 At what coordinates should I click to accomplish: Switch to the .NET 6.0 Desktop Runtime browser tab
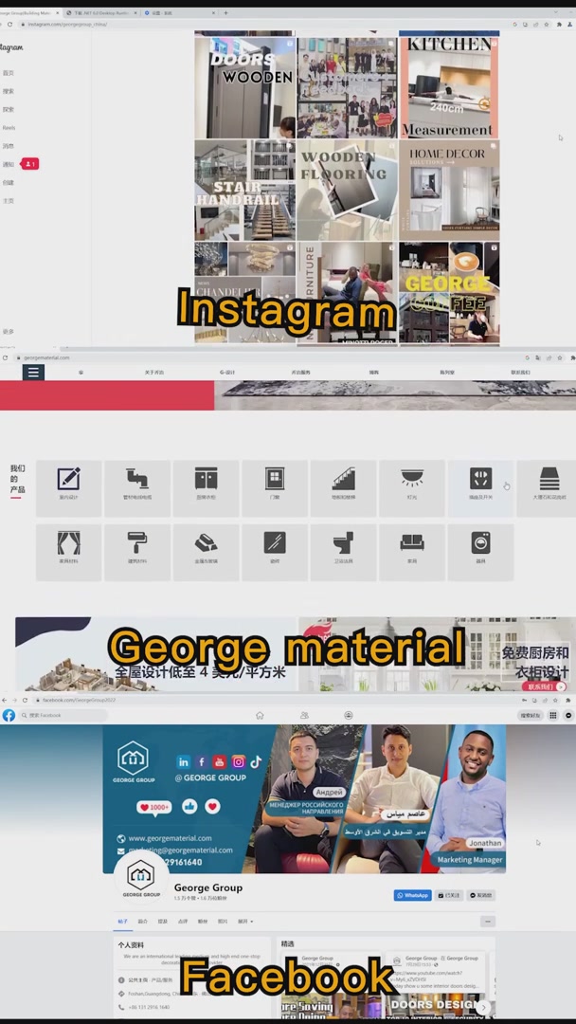coord(101,12)
